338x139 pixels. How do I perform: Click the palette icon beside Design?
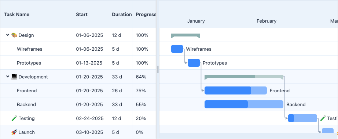(x=14, y=35)
